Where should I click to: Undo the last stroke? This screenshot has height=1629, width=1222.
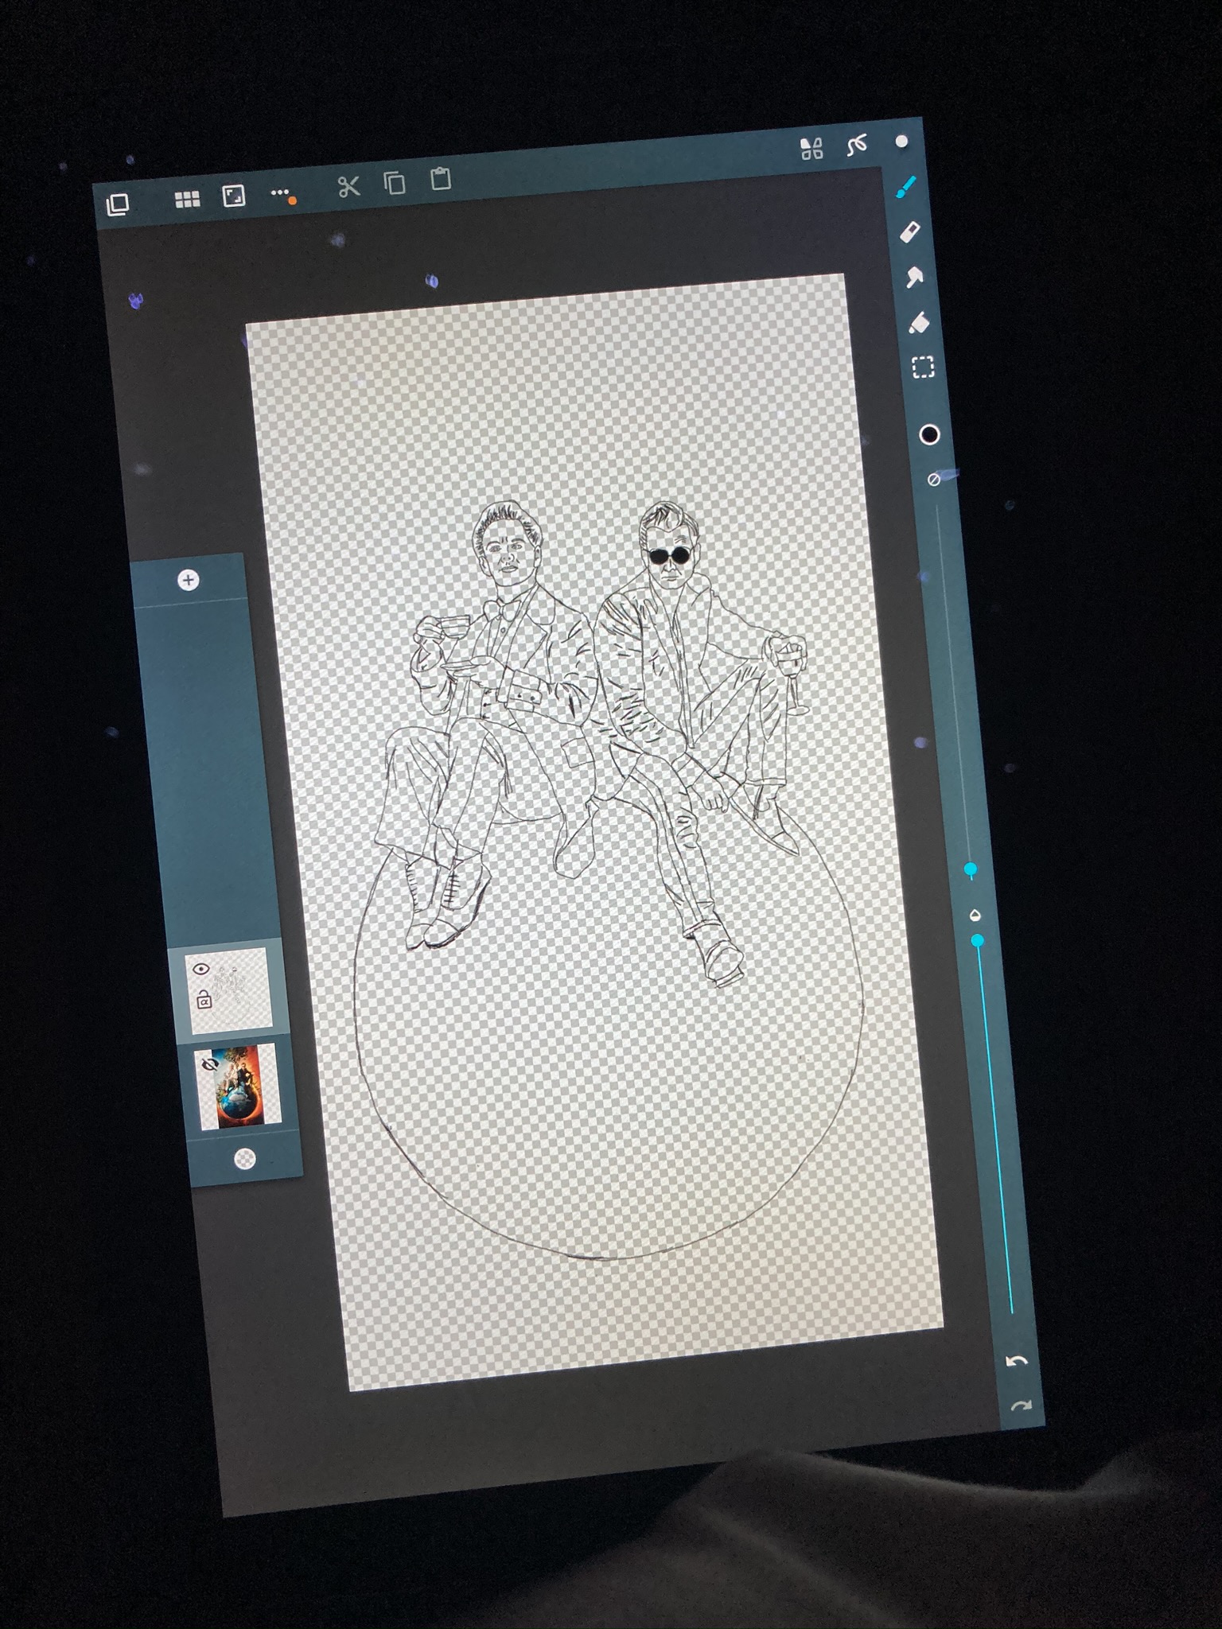click(1017, 1361)
